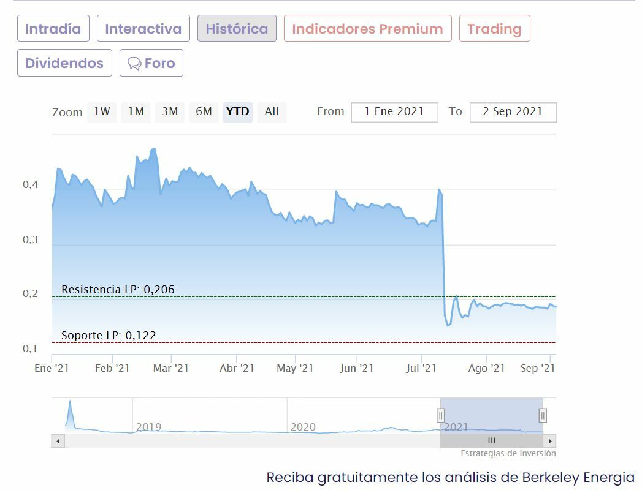642x490 pixels.
Task: Show All historical data range
Action: (x=272, y=111)
